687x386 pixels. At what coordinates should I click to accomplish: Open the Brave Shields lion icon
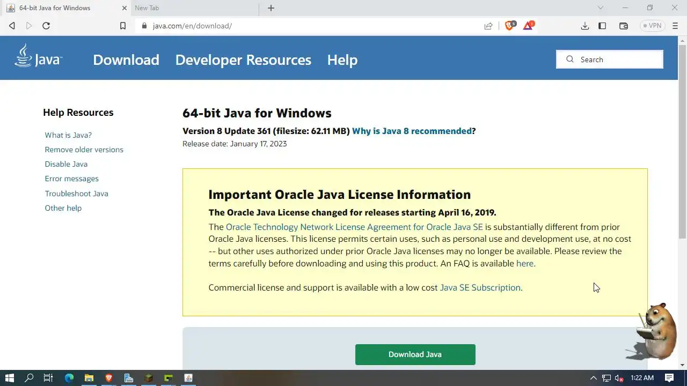(510, 25)
